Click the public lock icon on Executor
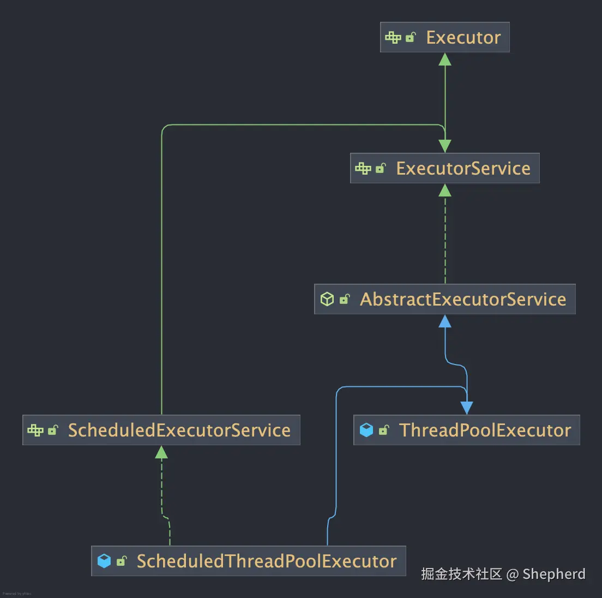Screen dimensions: 602x598 (411, 37)
